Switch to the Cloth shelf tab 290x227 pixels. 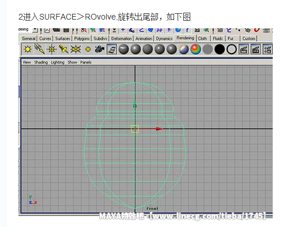click(202, 39)
